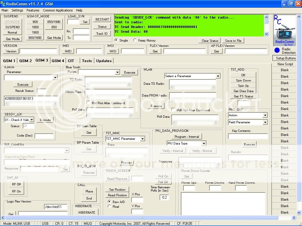Viewport: 302px width, 226px height.
Task: Open the WLAN Select a Parameter dropdown
Action: point(218,76)
